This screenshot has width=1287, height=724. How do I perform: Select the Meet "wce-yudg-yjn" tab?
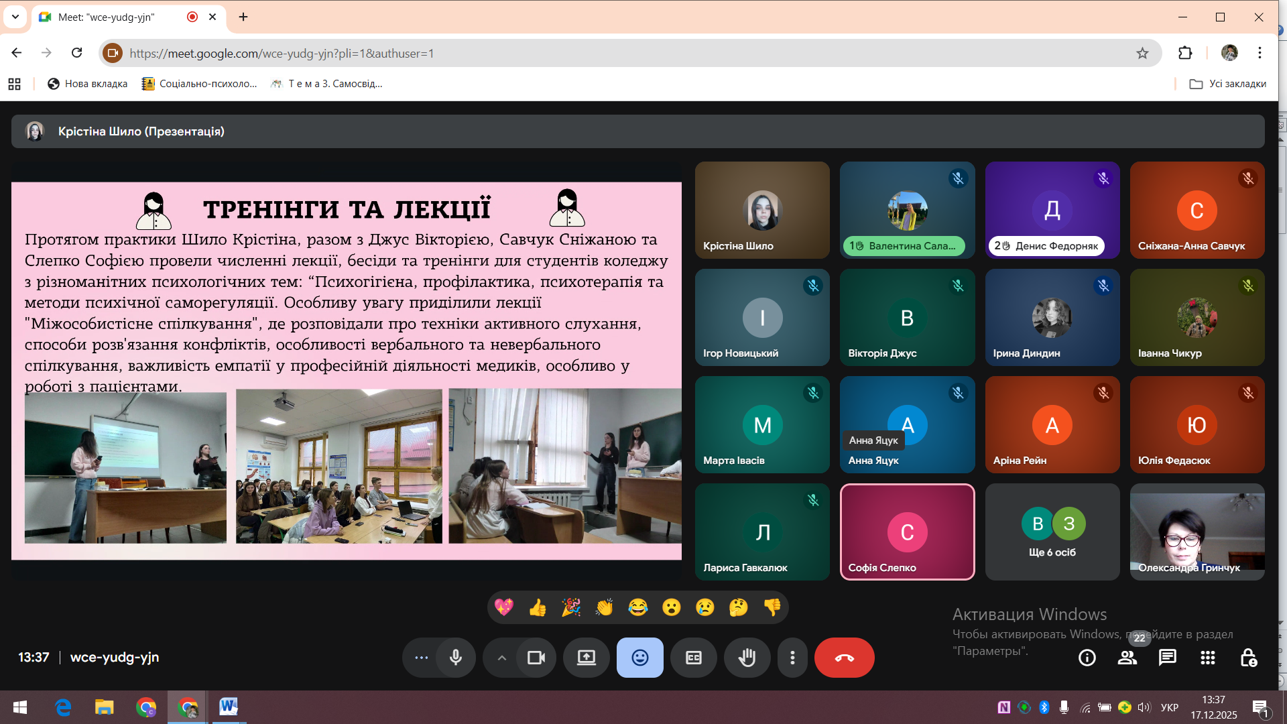[x=107, y=17]
